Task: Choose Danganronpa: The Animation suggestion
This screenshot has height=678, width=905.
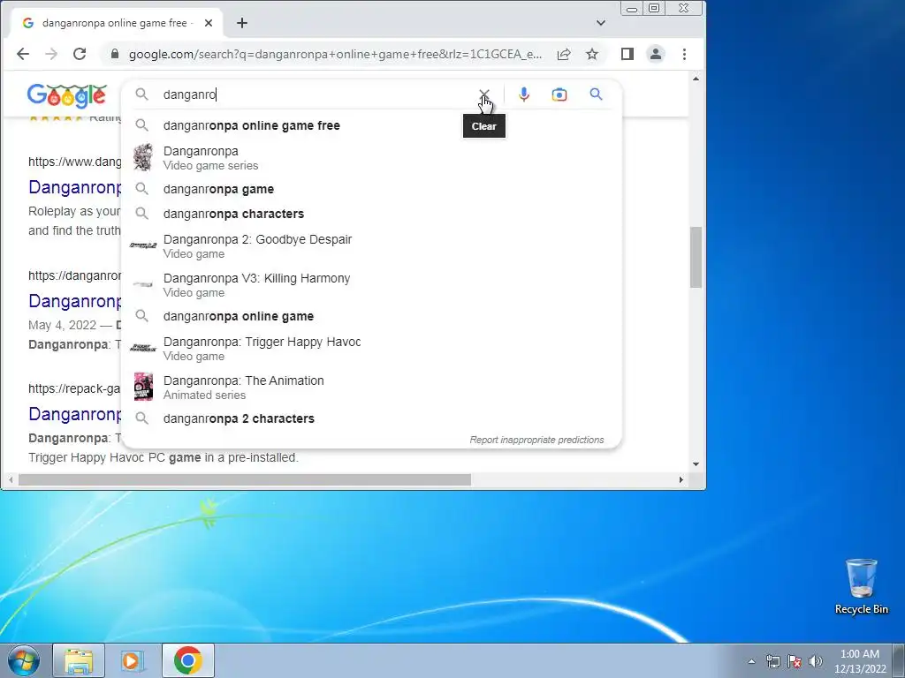Action: tap(372, 387)
